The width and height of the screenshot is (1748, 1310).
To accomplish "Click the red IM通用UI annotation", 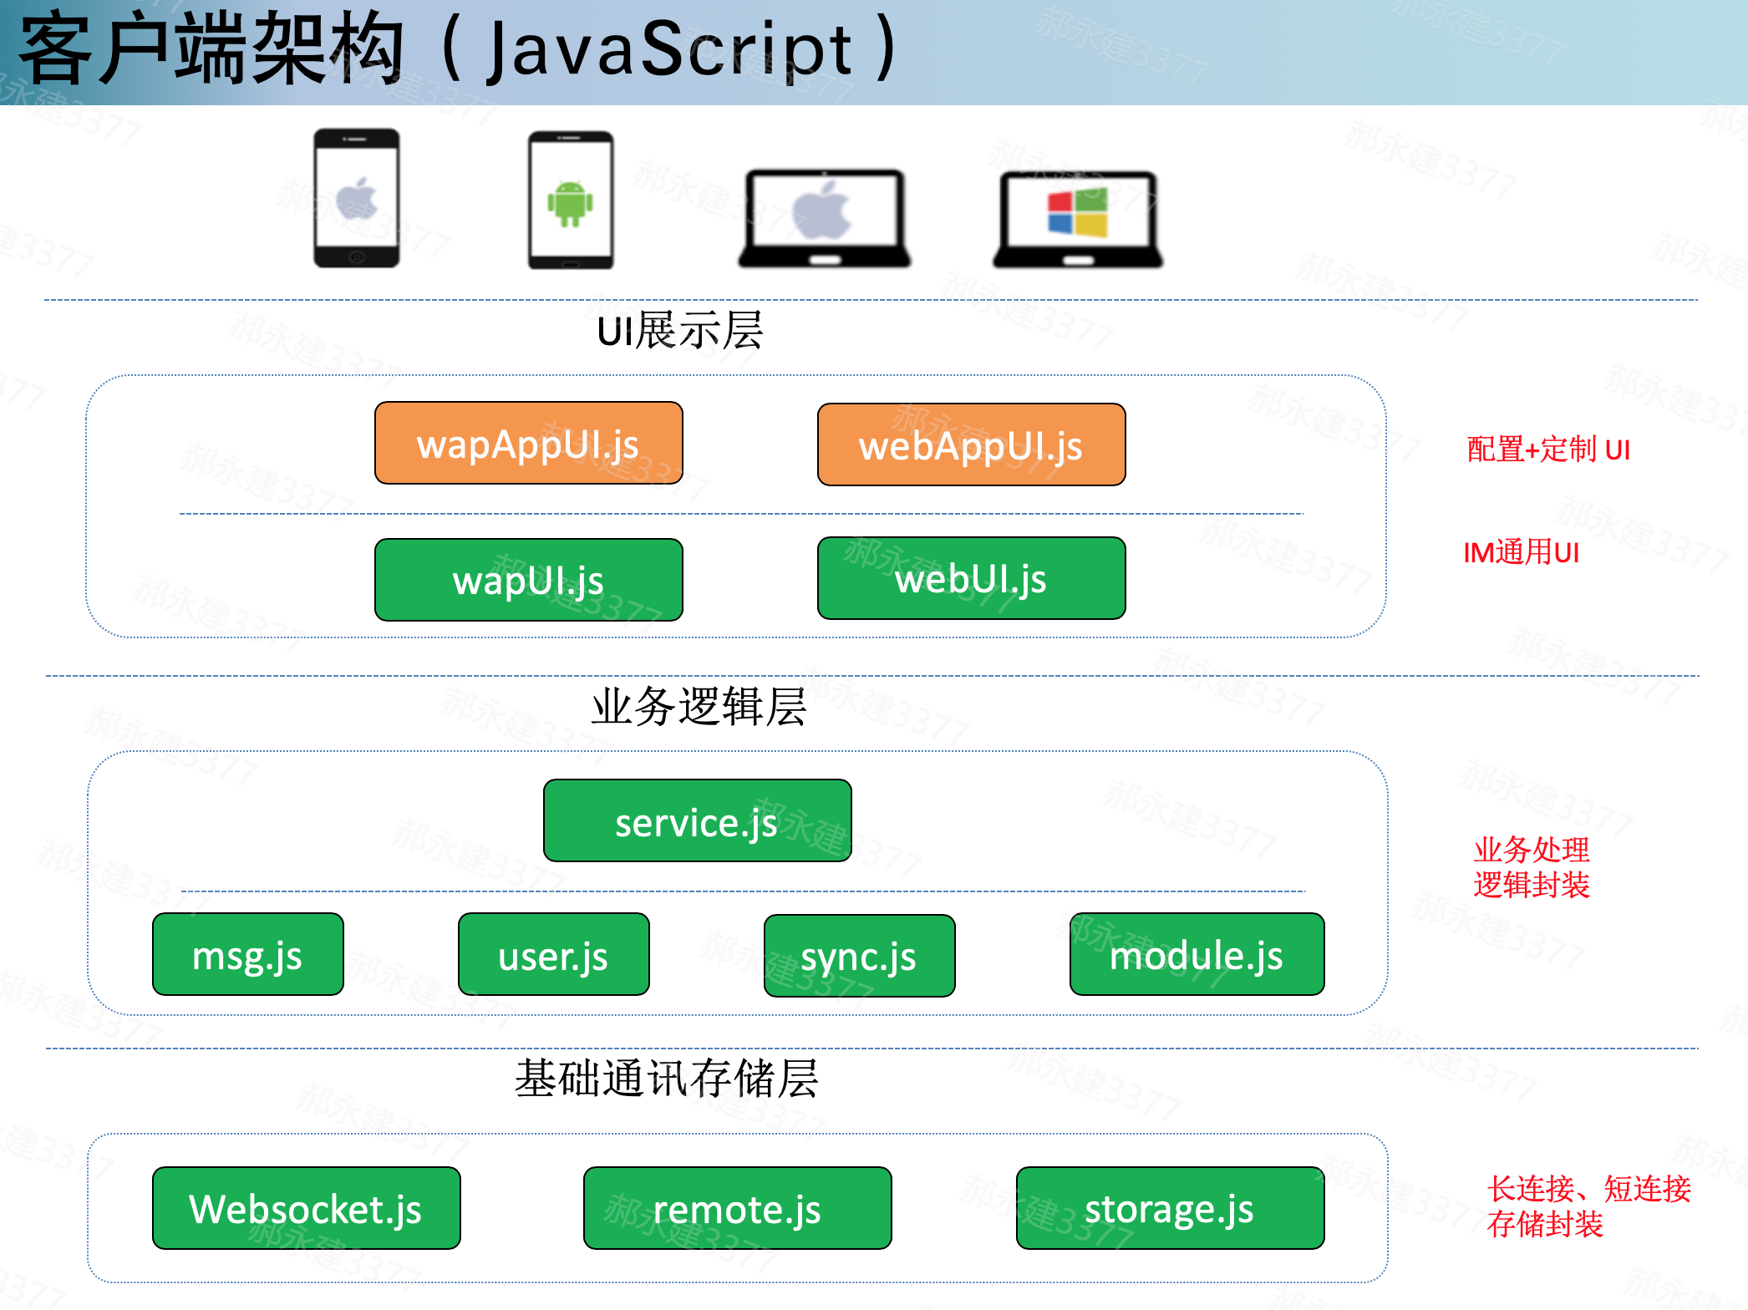I will tap(1521, 553).
